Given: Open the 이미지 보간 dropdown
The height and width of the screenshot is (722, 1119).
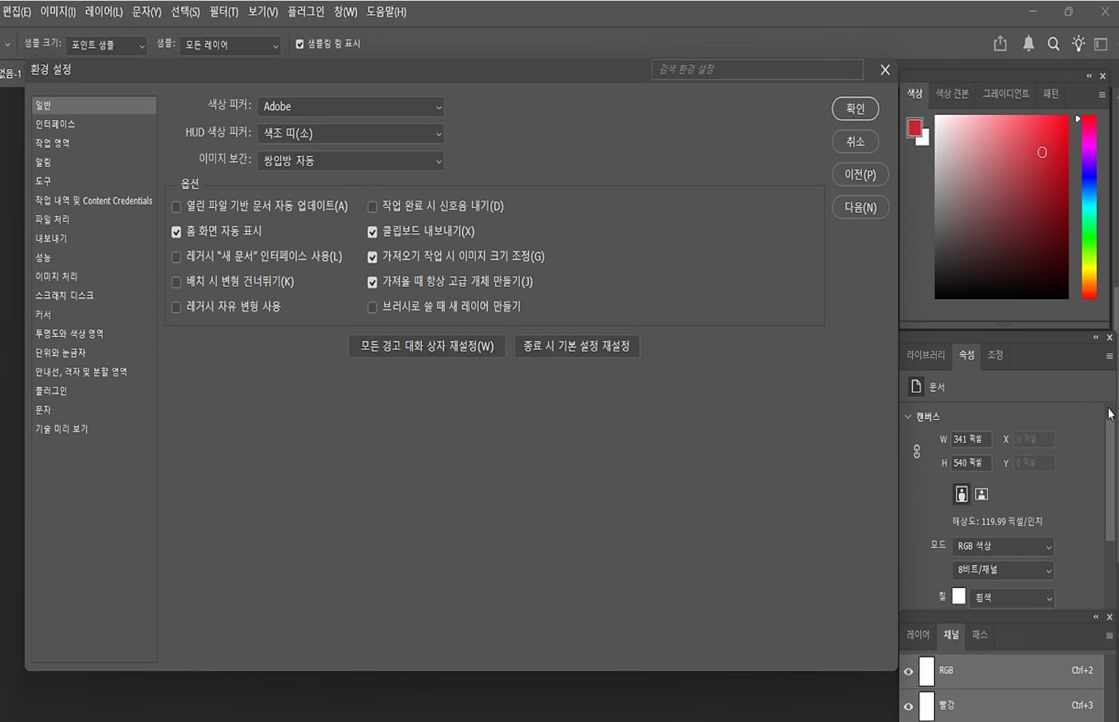Looking at the screenshot, I should point(351,161).
